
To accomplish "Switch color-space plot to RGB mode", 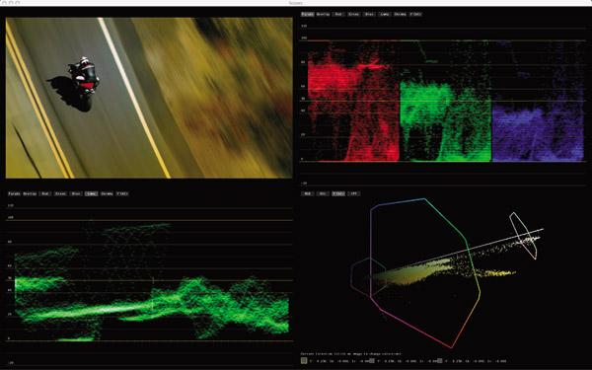I will pos(307,193).
